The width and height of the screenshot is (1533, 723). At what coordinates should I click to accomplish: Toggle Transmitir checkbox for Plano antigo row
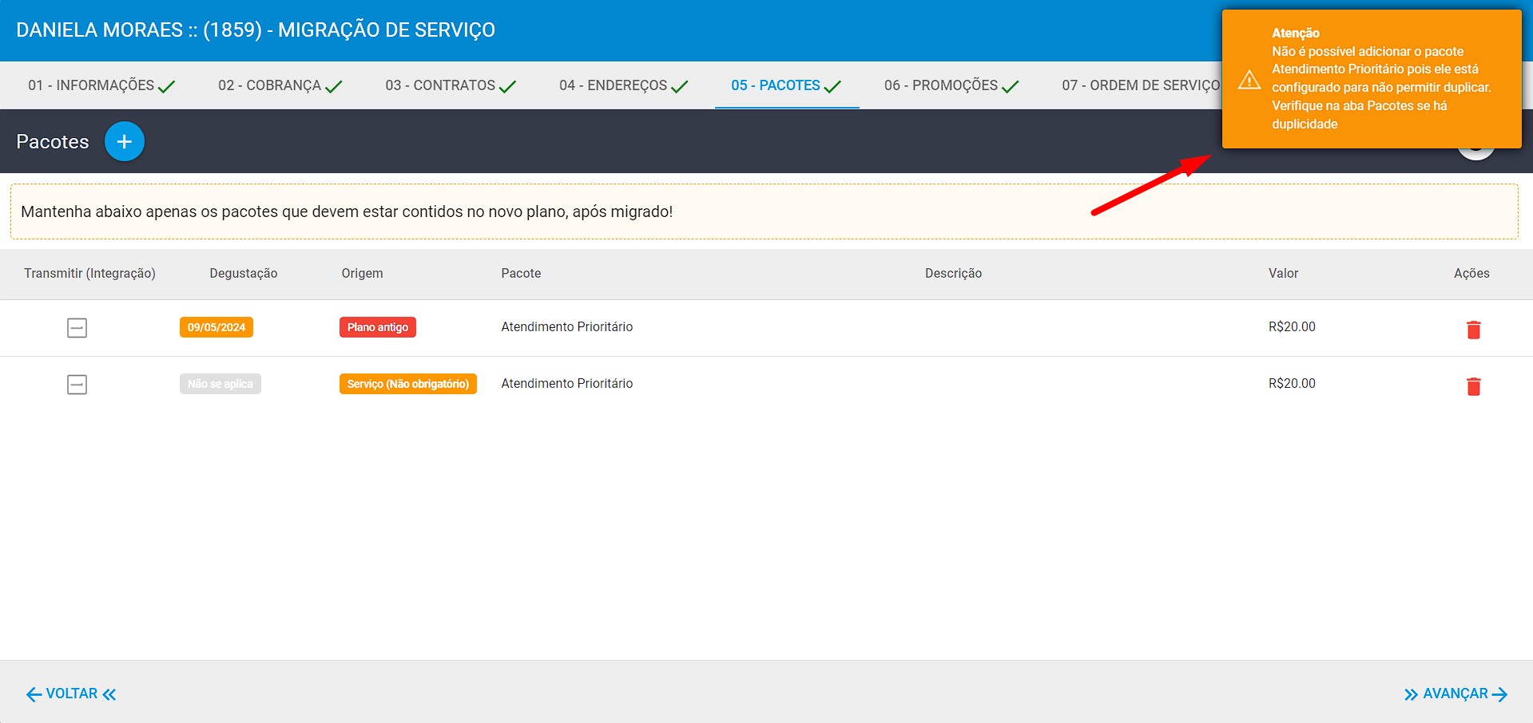77,328
